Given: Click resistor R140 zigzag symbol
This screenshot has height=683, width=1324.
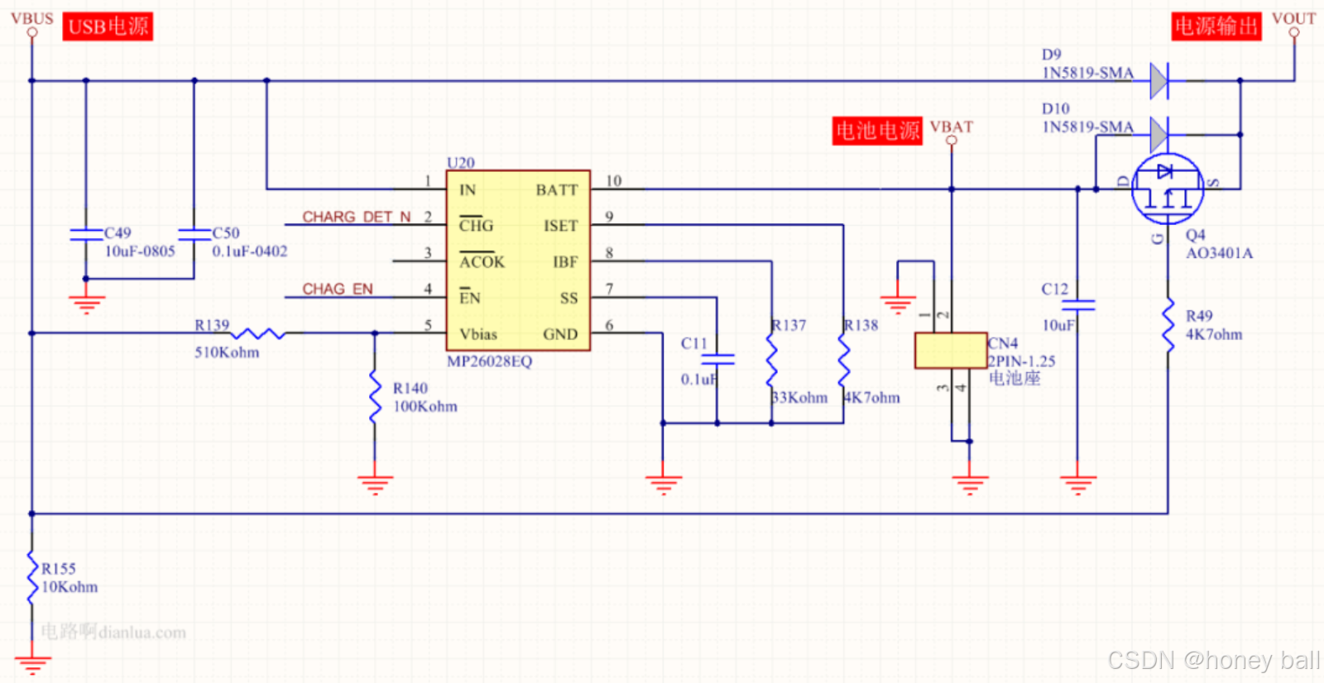Looking at the screenshot, I should [375, 396].
